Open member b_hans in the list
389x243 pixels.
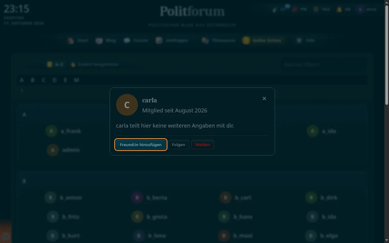236,217
